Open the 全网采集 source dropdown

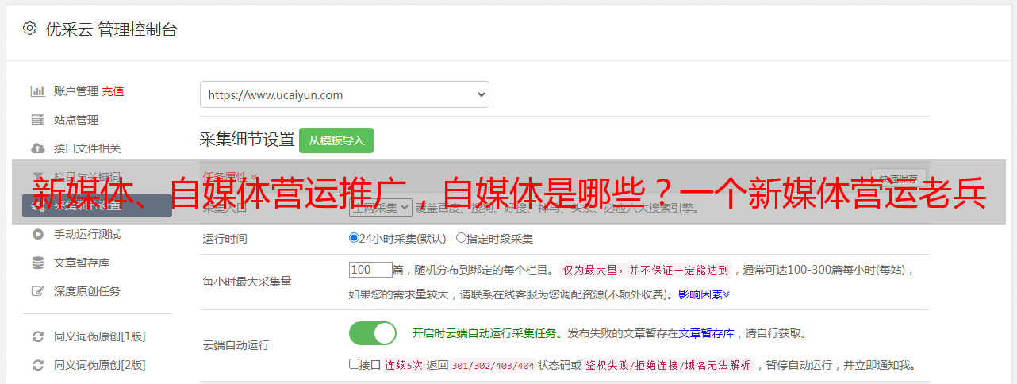(x=380, y=208)
